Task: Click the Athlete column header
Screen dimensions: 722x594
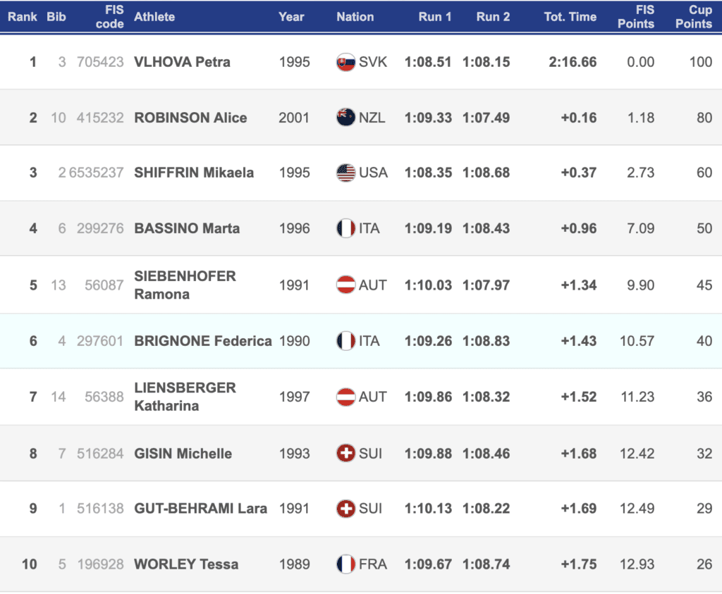Action: pos(154,16)
